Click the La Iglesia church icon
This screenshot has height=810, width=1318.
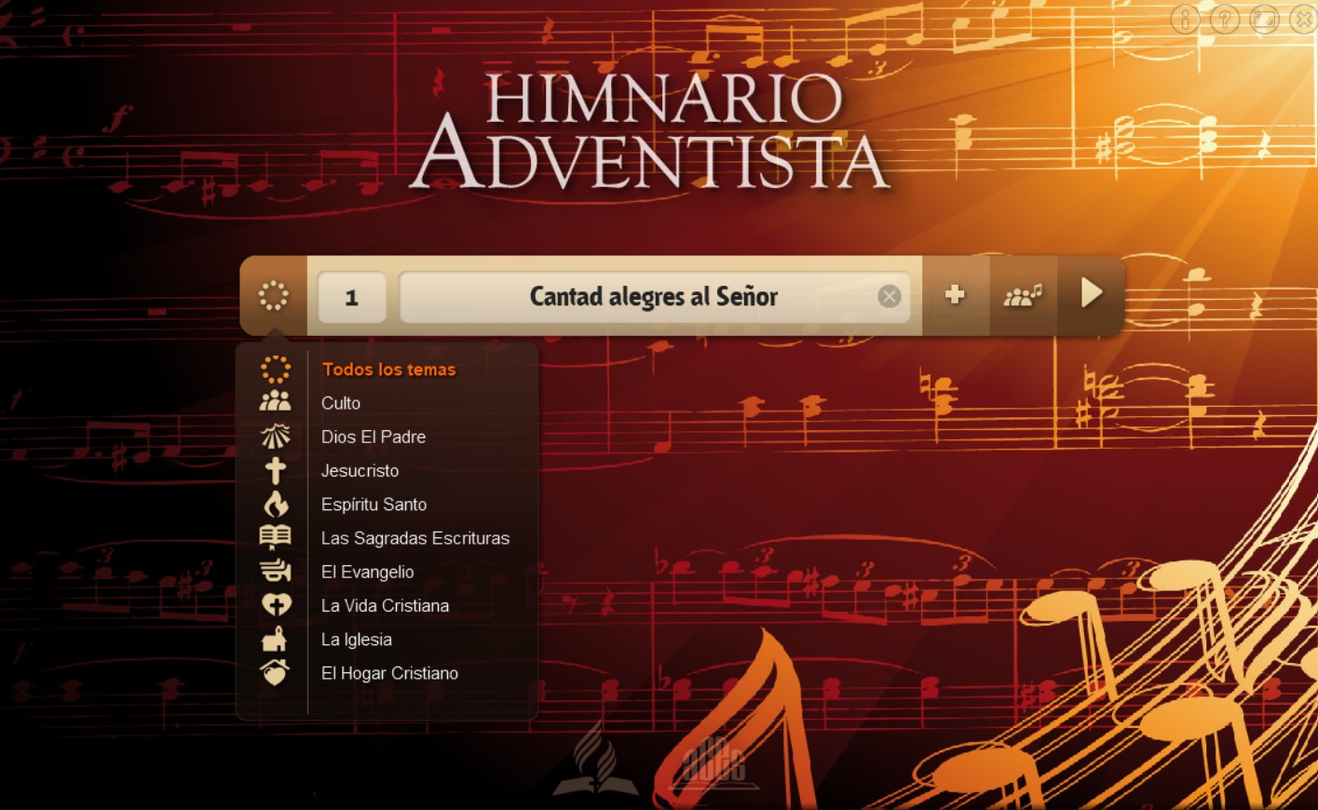(x=274, y=640)
